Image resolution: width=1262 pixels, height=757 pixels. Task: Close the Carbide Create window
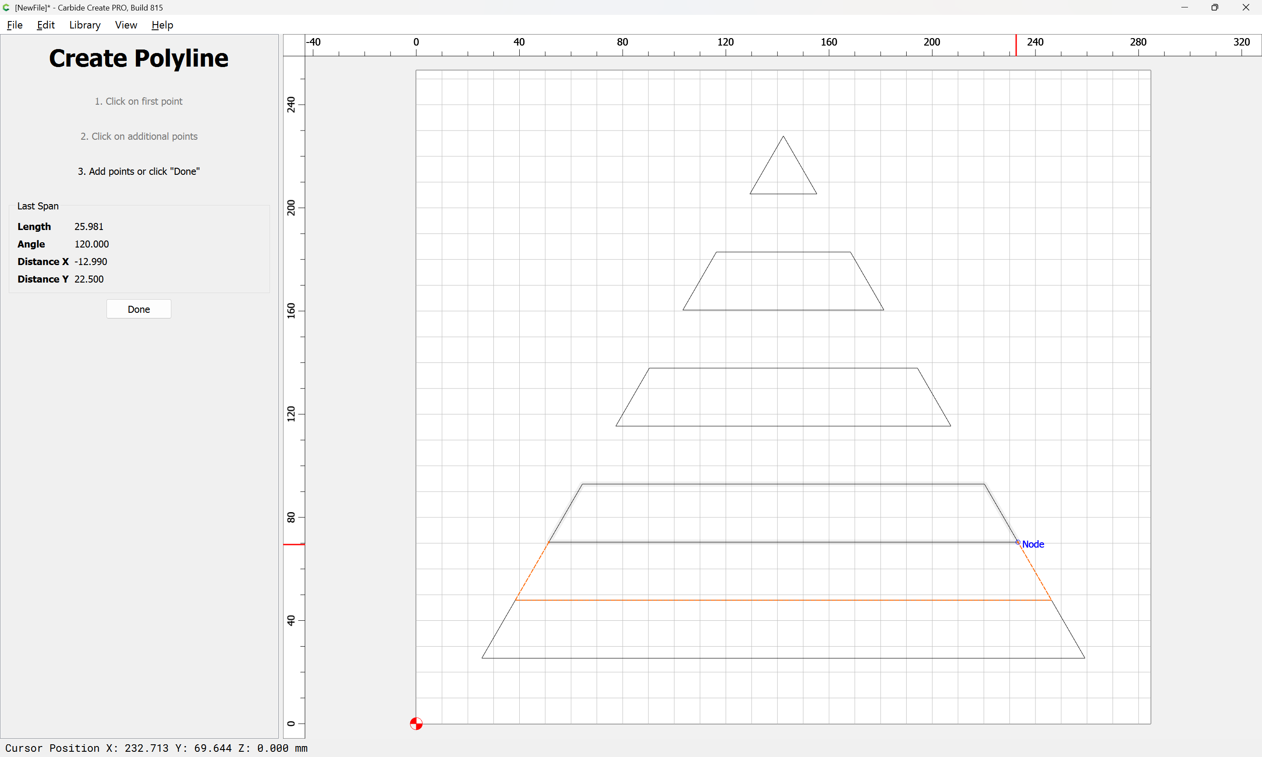[x=1246, y=7]
